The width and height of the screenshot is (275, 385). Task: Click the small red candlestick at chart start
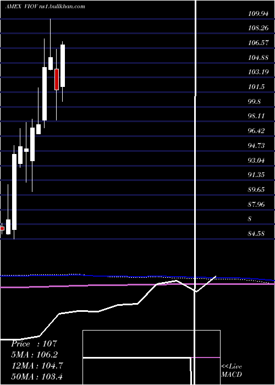pos(2,228)
